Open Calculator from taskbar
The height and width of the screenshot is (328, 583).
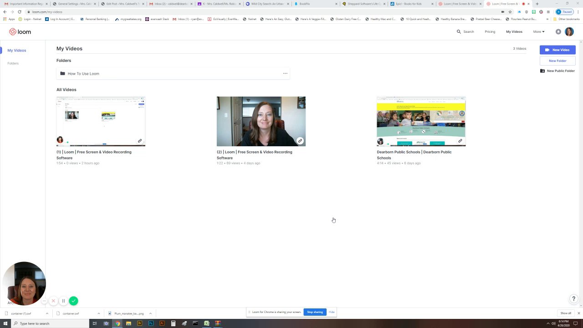pos(173,323)
